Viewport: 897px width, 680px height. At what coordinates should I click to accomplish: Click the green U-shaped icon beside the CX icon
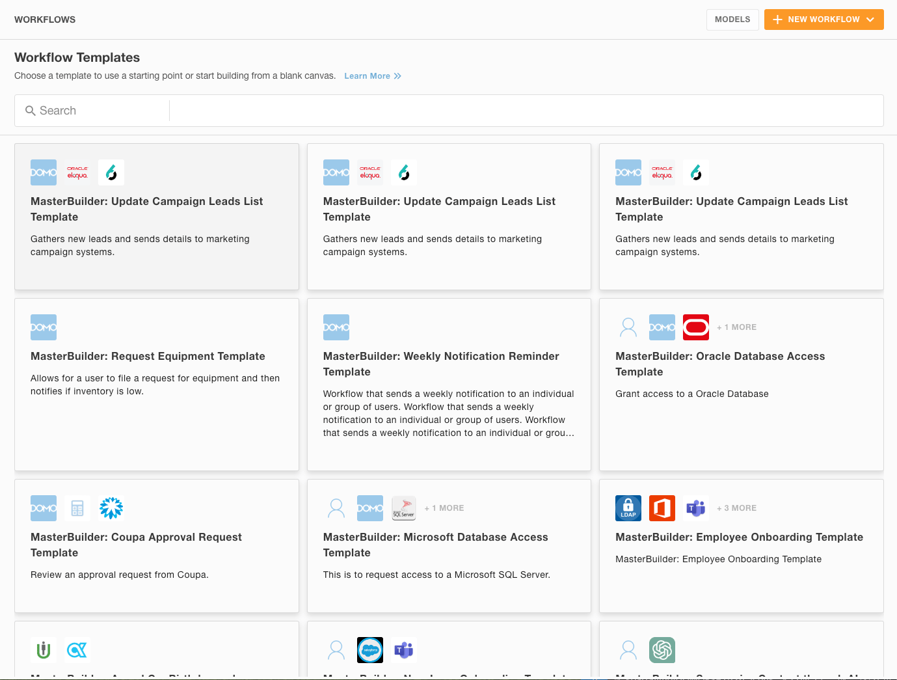(44, 650)
